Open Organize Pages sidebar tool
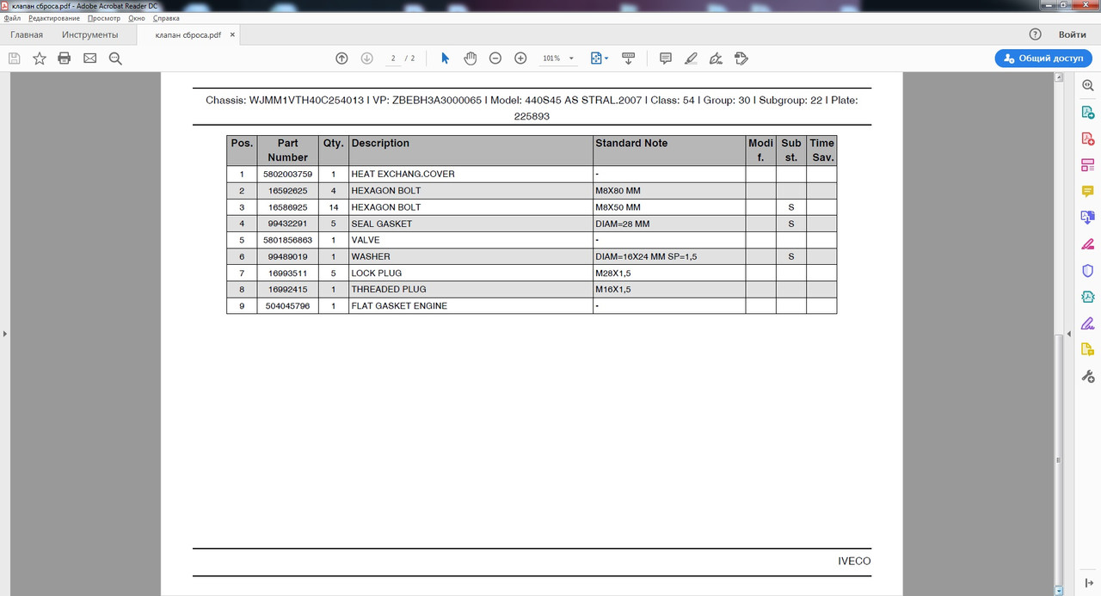This screenshot has height=596, width=1101. [1087, 165]
